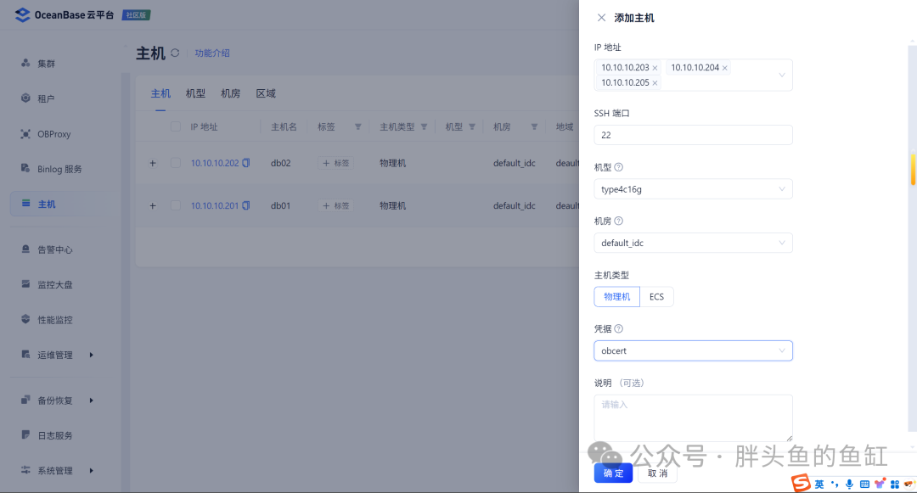
Task: Show help tooltip for 机房 field
Action: (619, 221)
